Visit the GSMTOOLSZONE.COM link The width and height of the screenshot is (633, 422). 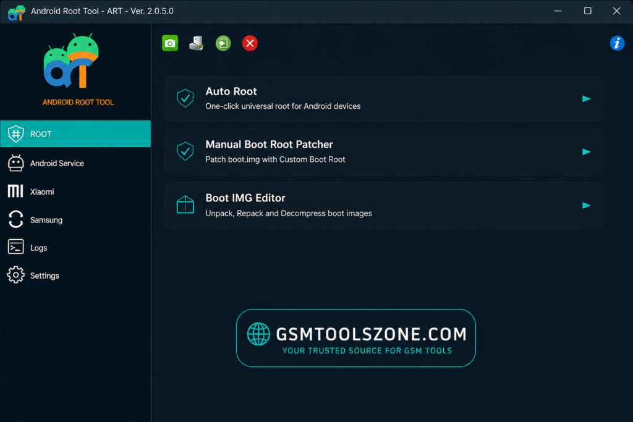click(371, 334)
